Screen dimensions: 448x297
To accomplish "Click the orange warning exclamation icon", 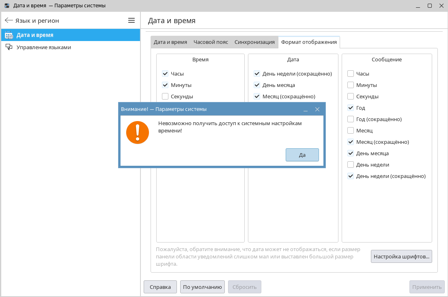I will [x=138, y=132].
